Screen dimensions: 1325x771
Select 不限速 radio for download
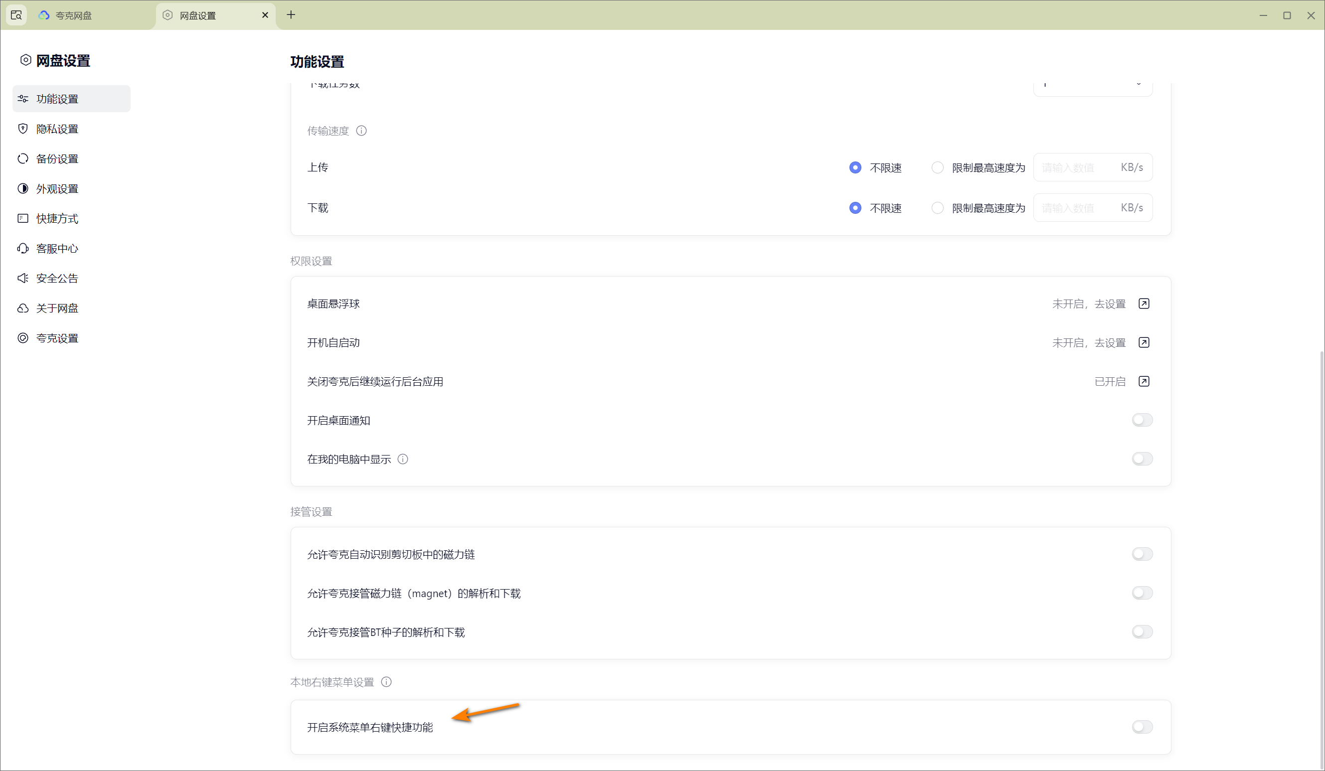tap(855, 208)
